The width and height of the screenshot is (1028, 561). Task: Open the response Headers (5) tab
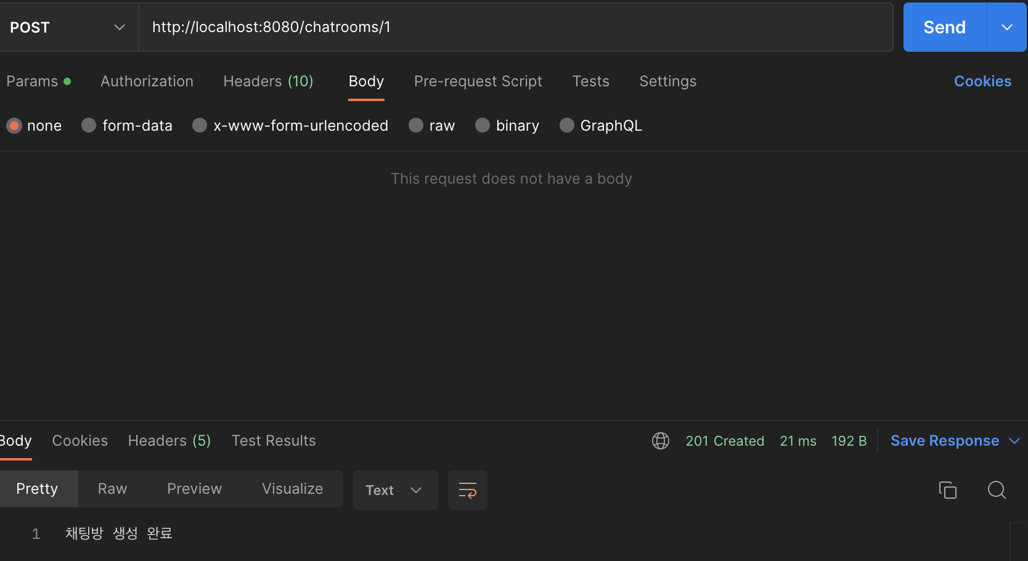(169, 441)
